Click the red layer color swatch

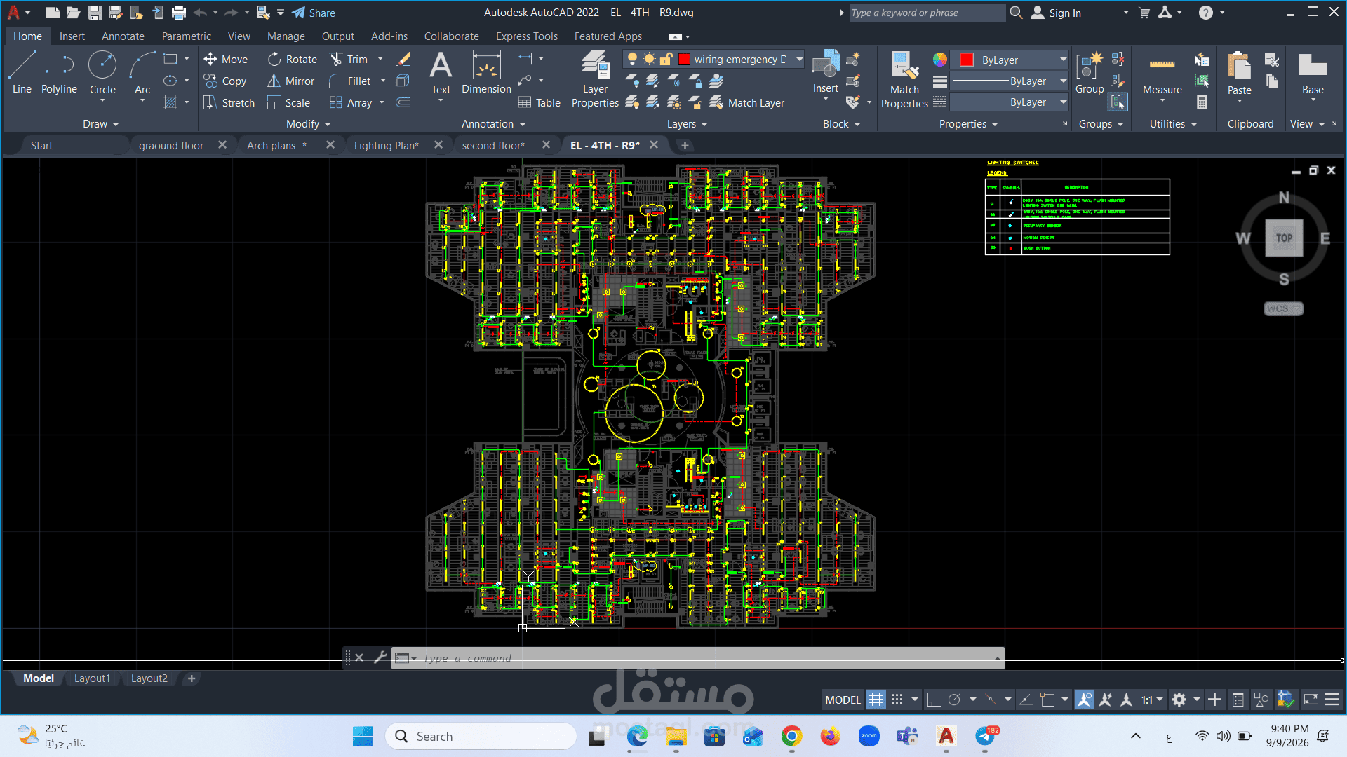[684, 60]
